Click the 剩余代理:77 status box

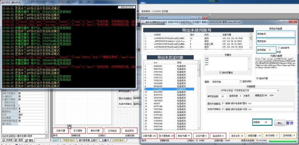[x=184, y=136]
